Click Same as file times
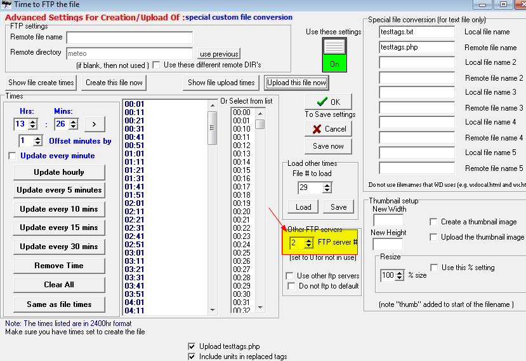Image resolution: width=526 pixels, height=361 pixels. coord(59,304)
